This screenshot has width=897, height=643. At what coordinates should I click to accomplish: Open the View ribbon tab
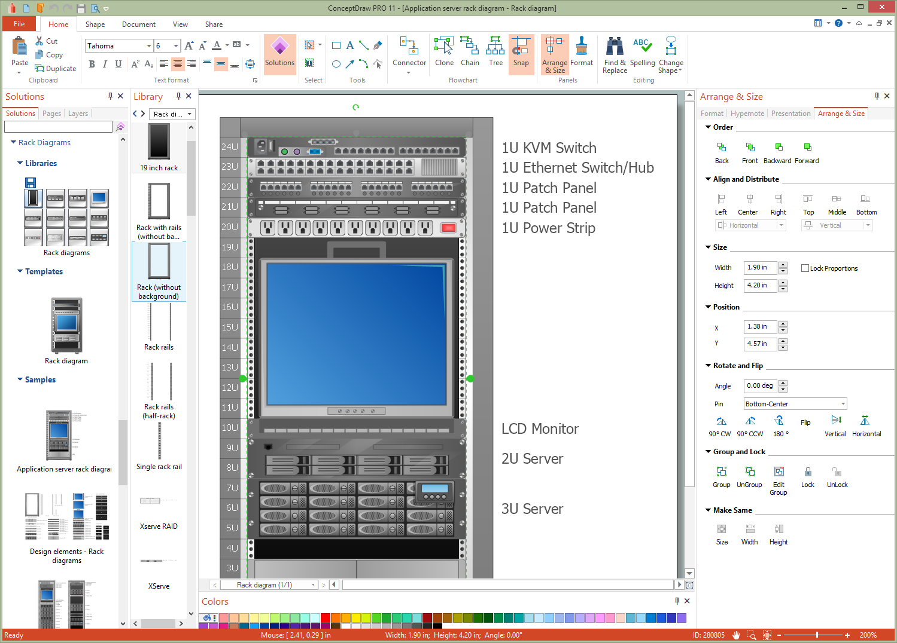[x=180, y=25]
